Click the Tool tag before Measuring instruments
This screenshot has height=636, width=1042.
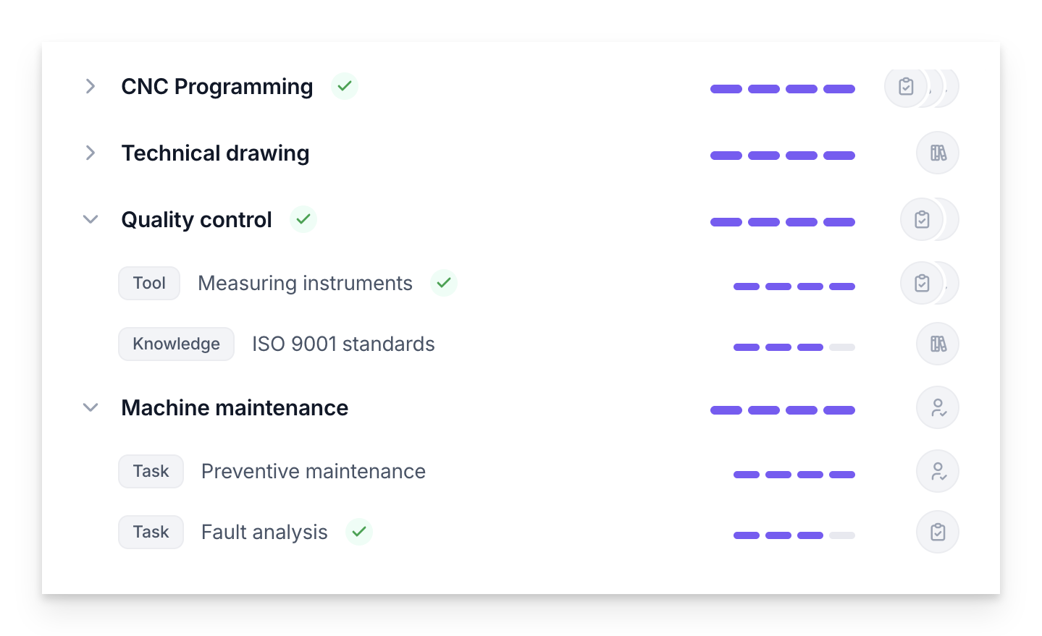click(149, 283)
